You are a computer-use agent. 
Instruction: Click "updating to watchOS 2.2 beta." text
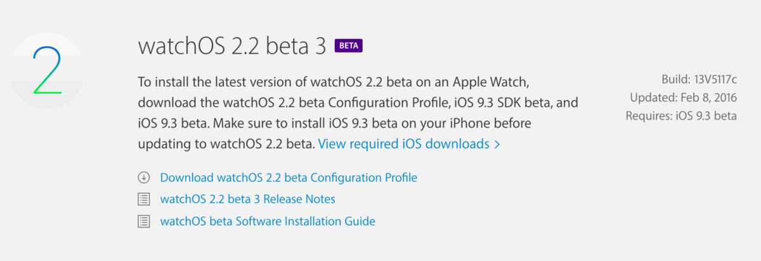point(226,144)
